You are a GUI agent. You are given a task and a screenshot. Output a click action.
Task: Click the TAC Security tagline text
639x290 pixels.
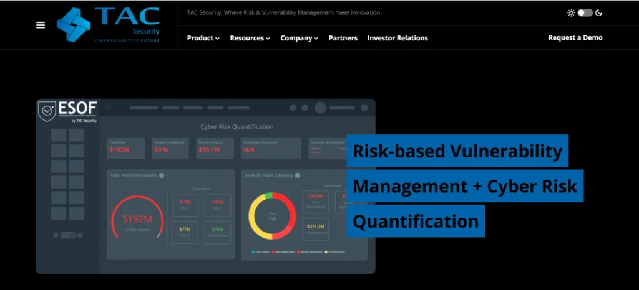pos(284,12)
